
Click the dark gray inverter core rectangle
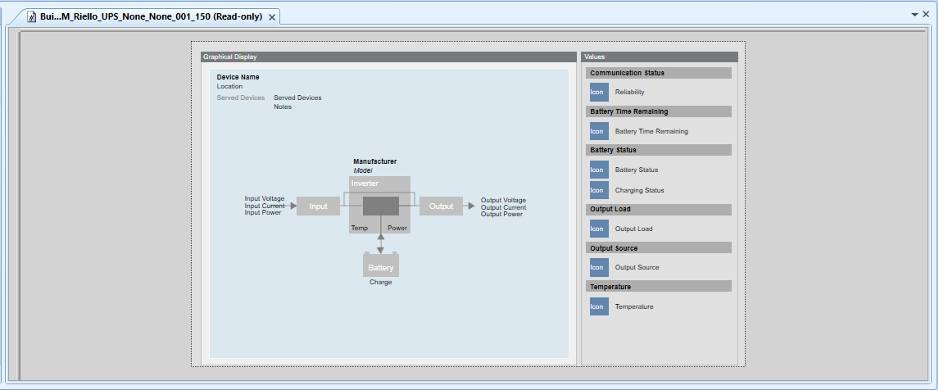point(380,206)
